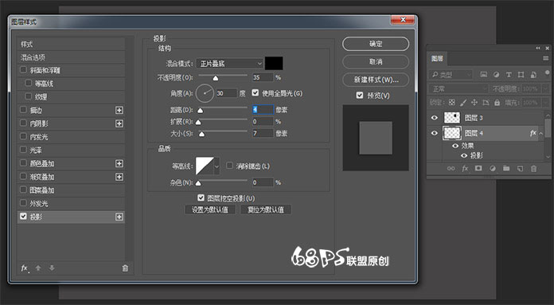This screenshot has height=305, width=554.
Task: Uncheck the 投影 style checkbox
Action: tap(23, 217)
